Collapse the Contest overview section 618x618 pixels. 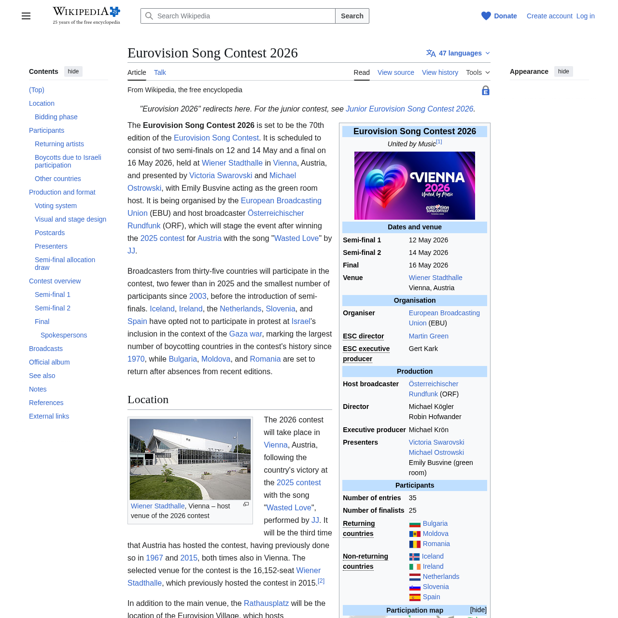(x=23, y=281)
